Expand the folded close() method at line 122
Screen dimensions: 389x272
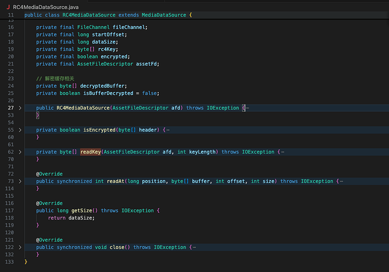[20, 247]
